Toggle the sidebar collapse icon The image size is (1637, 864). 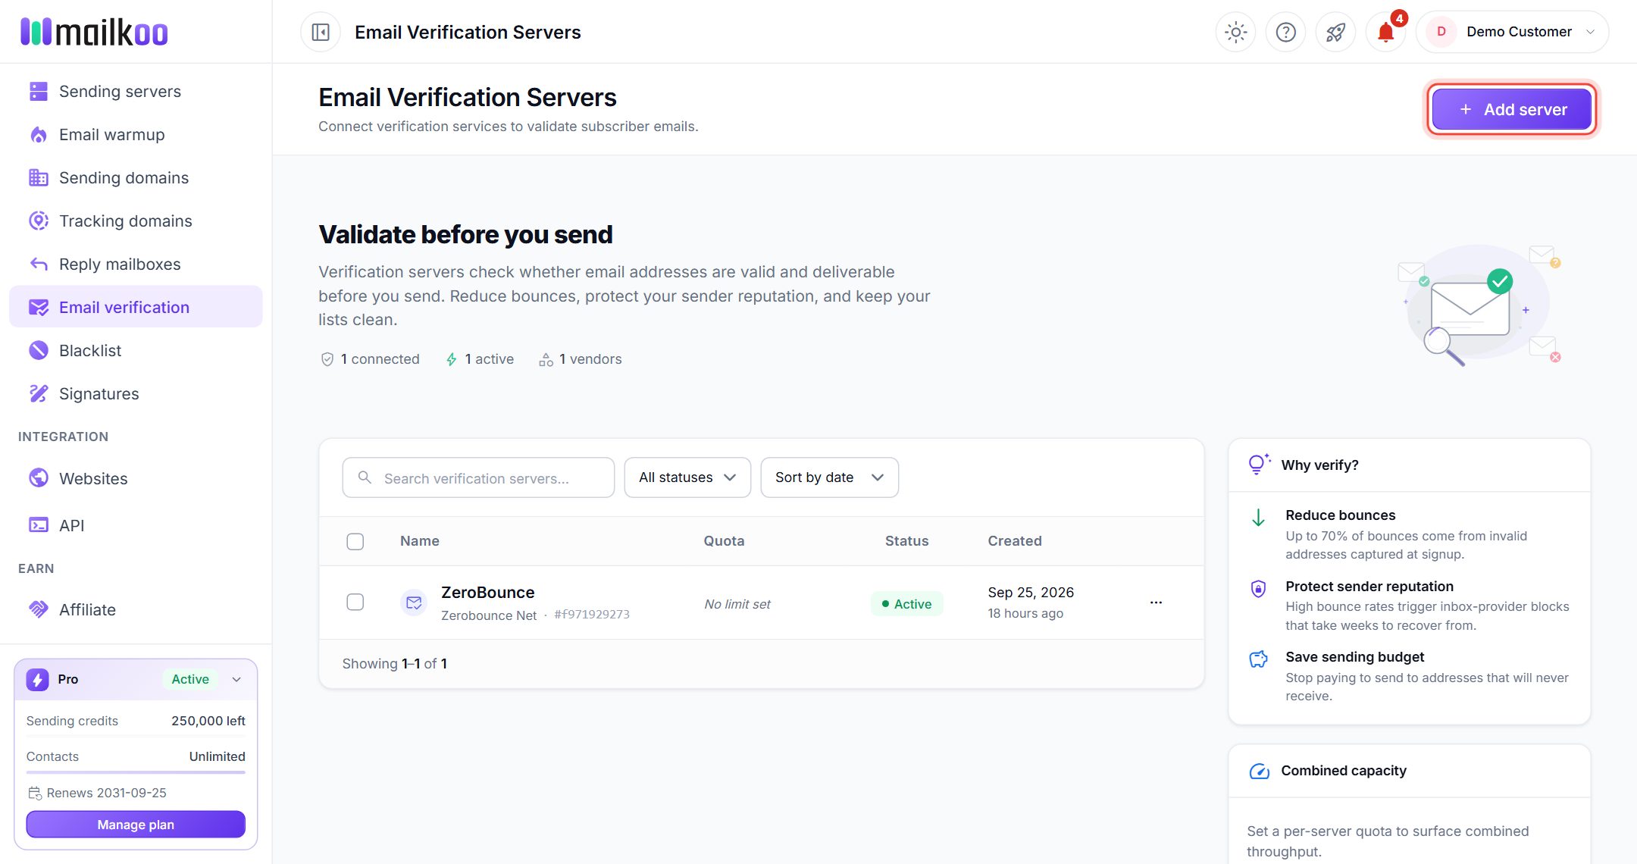click(321, 32)
